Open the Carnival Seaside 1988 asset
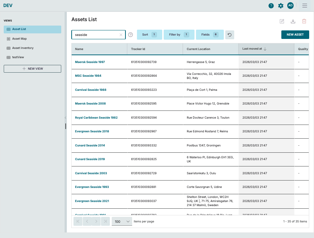314x238 pixels. point(91,90)
